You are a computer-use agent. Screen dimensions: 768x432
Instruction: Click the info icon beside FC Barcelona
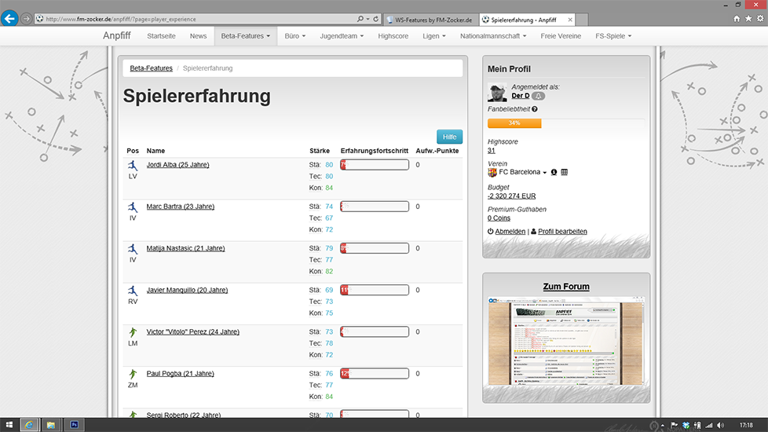pyautogui.click(x=554, y=172)
